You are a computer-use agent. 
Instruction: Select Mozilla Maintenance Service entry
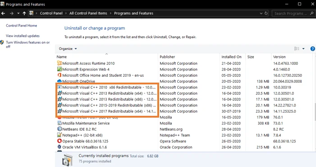[x=86, y=123]
